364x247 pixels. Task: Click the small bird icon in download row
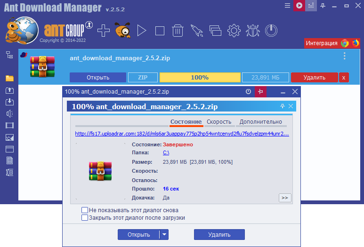click(24, 55)
